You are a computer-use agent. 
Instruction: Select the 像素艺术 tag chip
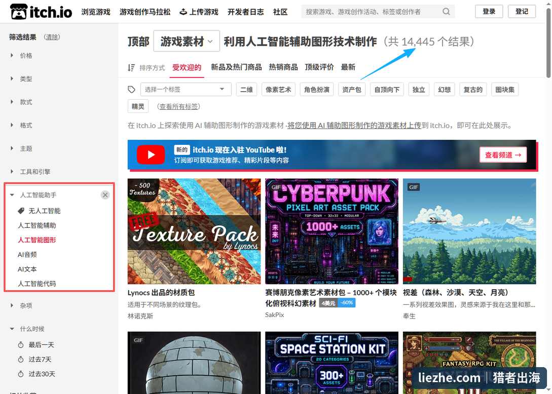click(x=278, y=90)
